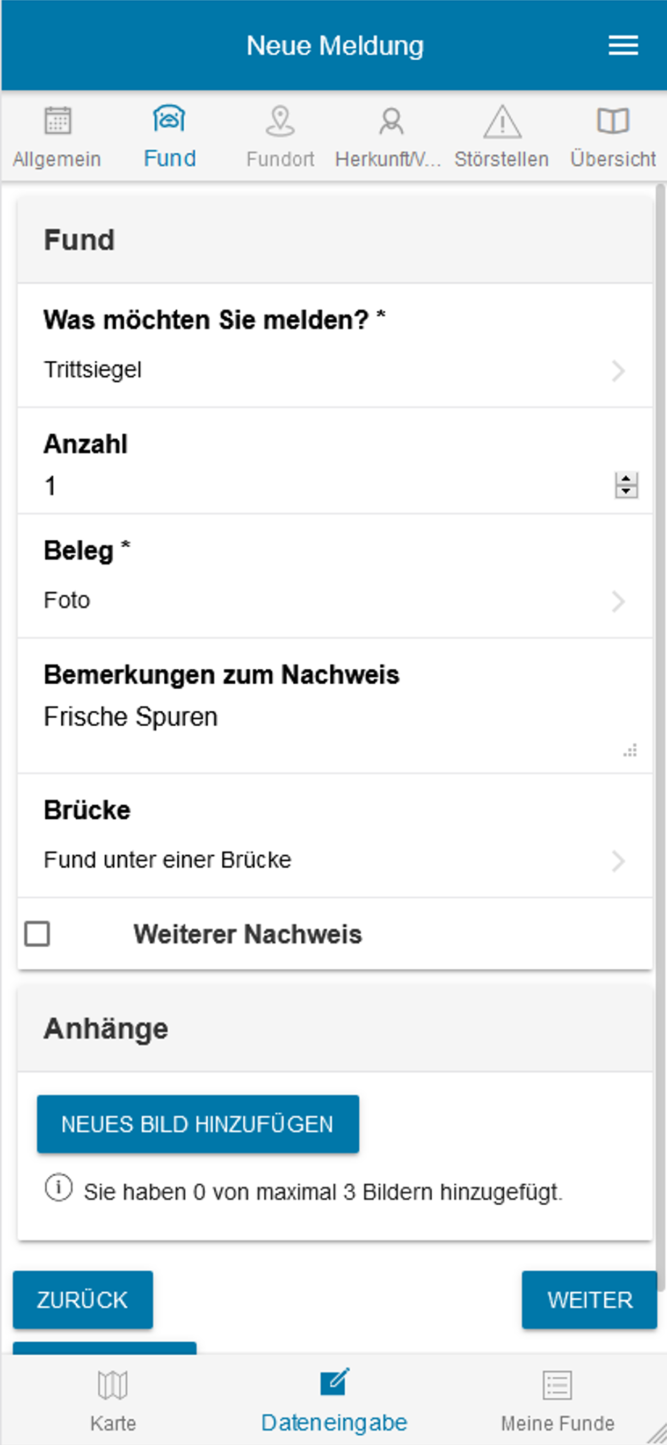Open the Beleg Foto dropdown
Screen dimensions: 667x1445
click(335, 601)
